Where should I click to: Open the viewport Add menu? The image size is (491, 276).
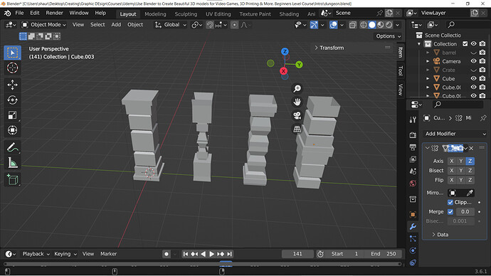pos(116,25)
